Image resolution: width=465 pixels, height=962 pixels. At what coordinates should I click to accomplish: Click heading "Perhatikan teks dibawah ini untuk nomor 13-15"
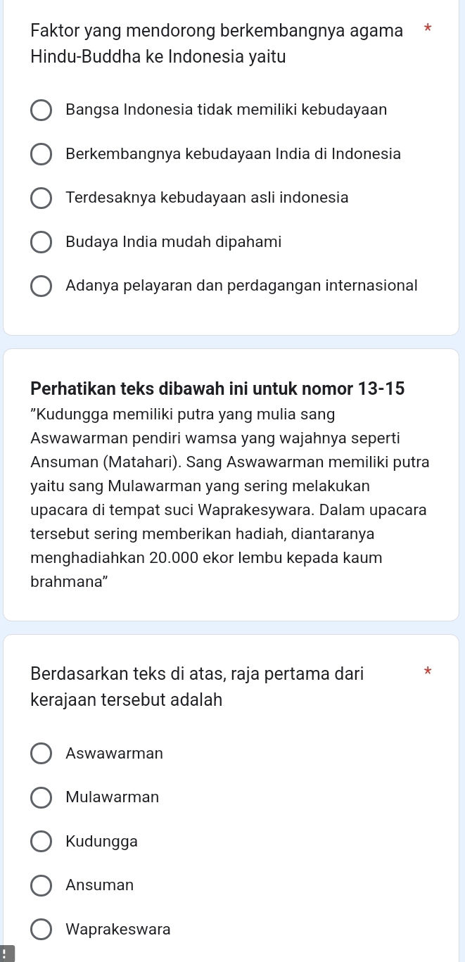tap(218, 388)
